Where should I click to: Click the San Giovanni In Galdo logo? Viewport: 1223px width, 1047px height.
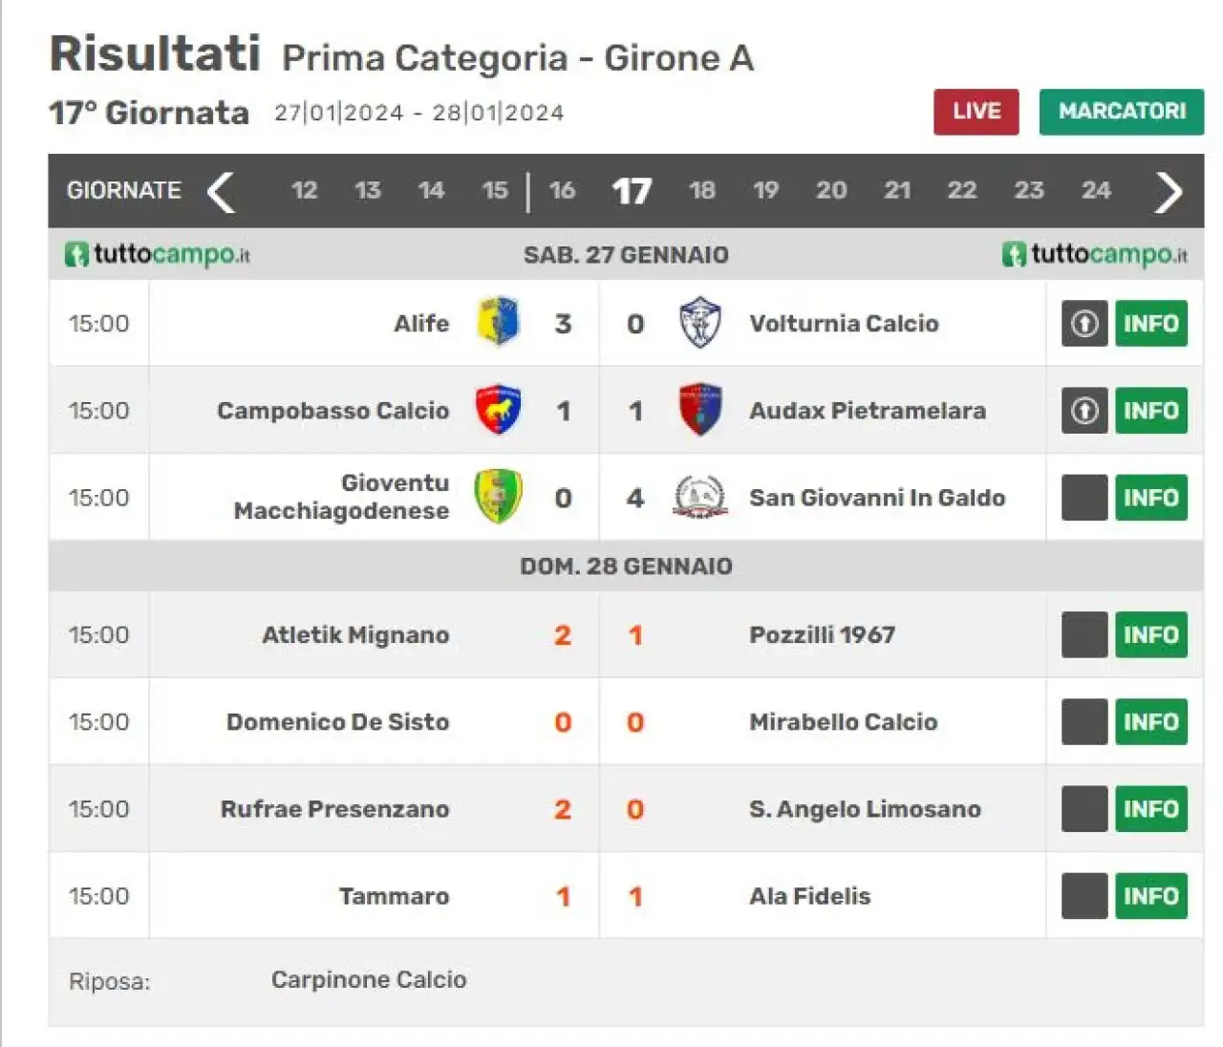(x=700, y=497)
